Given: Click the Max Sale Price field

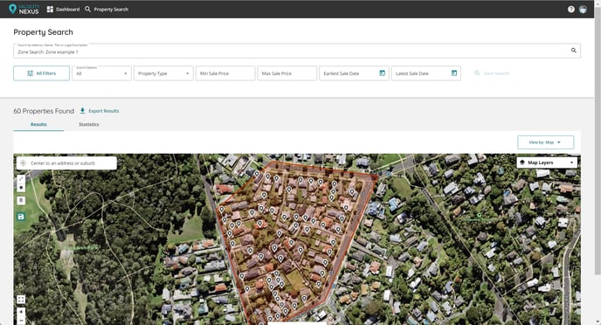Looking at the screenshot, I should click(287, 73).
